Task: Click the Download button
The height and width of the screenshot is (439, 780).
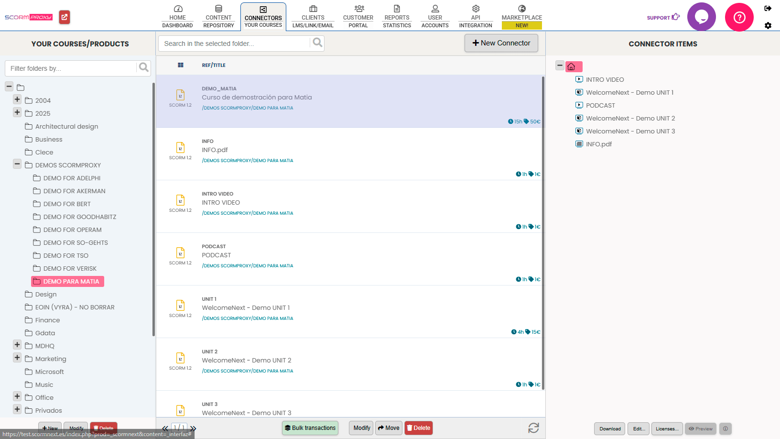Action: point(610,428)
